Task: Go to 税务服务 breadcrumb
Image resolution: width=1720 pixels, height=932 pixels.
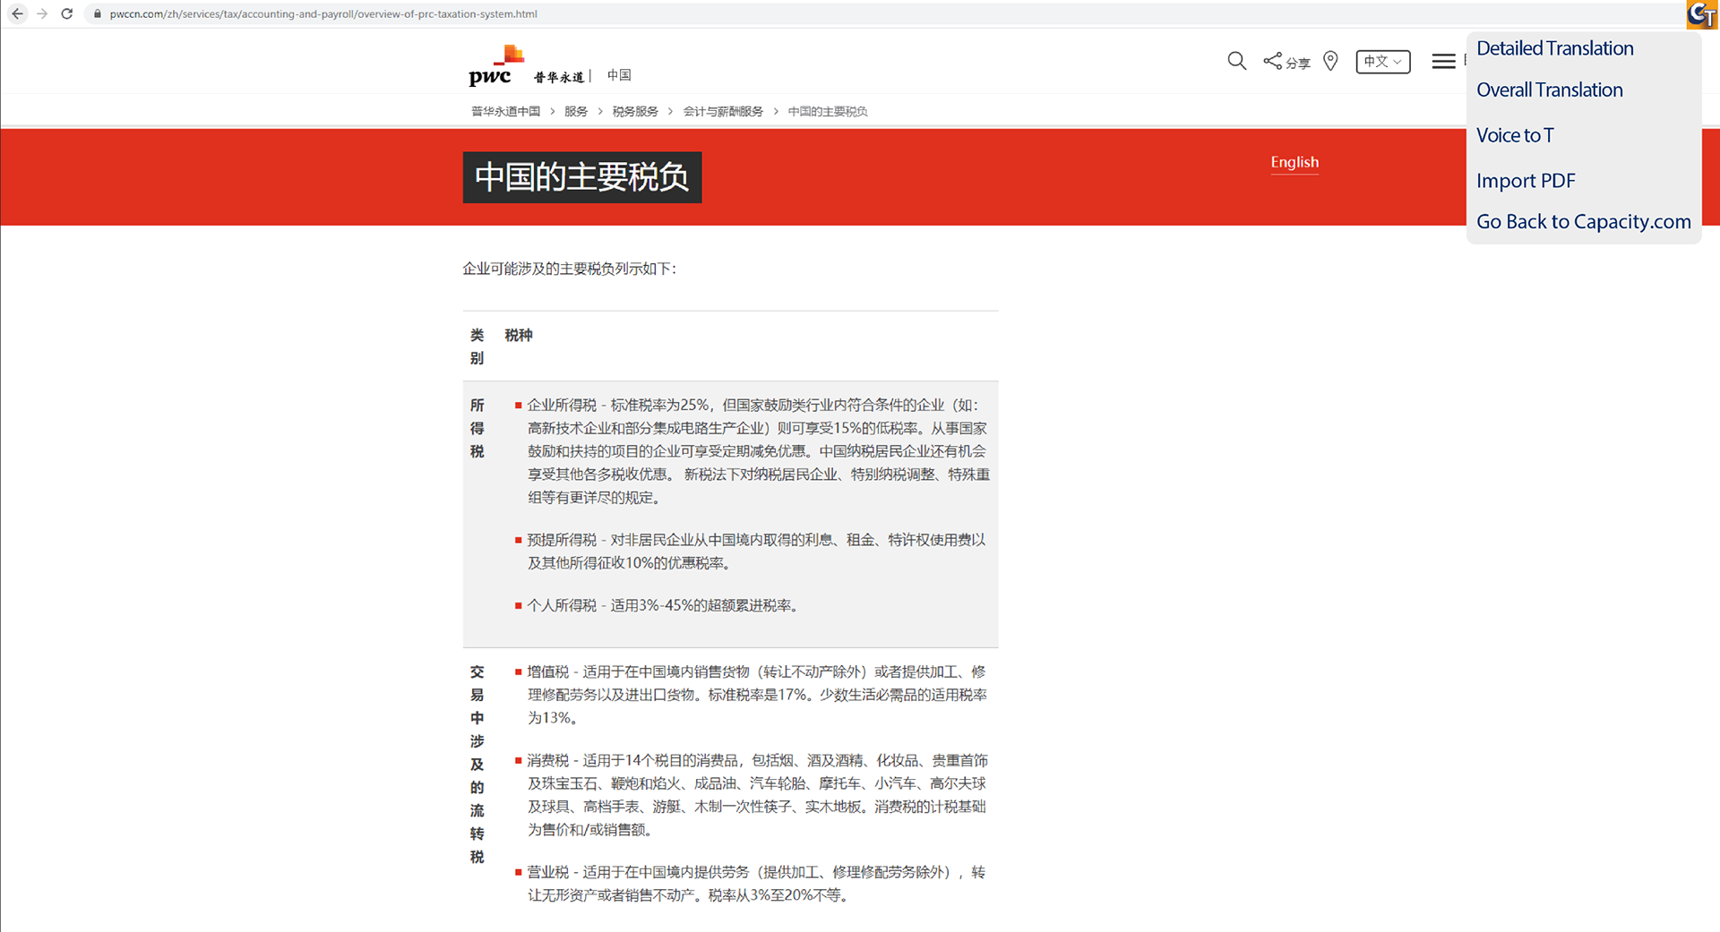Action: click(635, 111)
